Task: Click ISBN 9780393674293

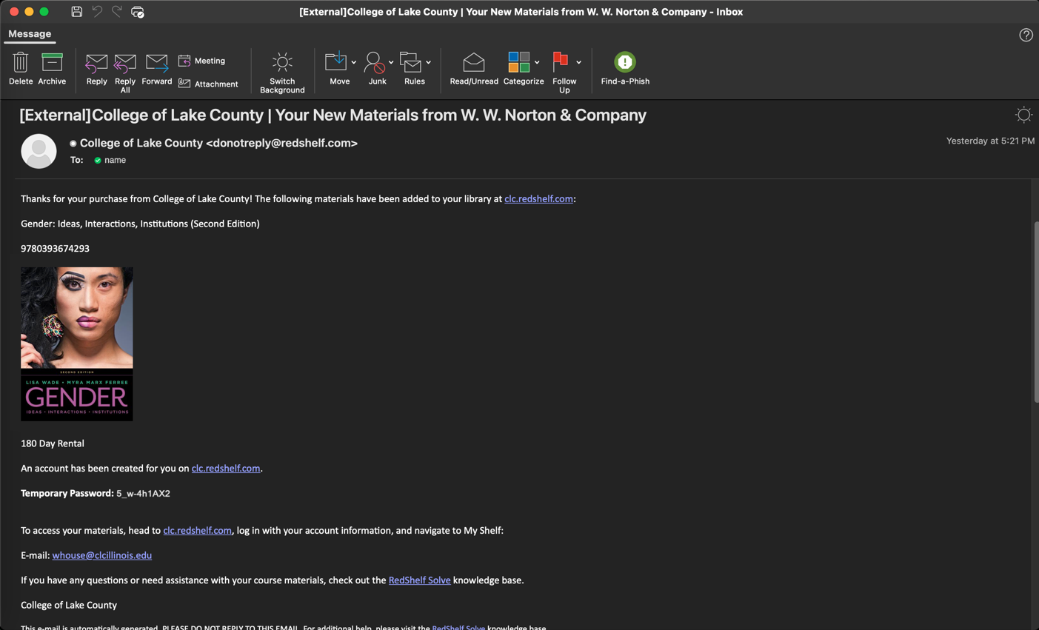Action: pos(55,249)
